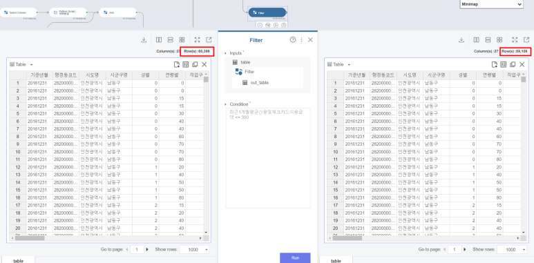
Task: Open table settings icon in right Table header
Action: (x=504, y=64)
